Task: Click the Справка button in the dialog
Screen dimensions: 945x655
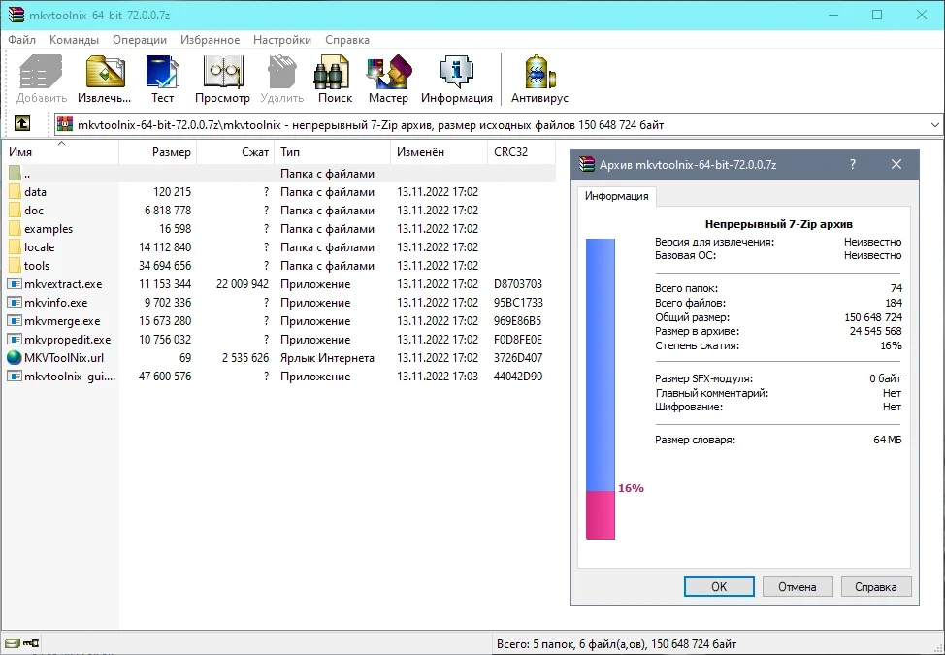Action: (876, 586)
